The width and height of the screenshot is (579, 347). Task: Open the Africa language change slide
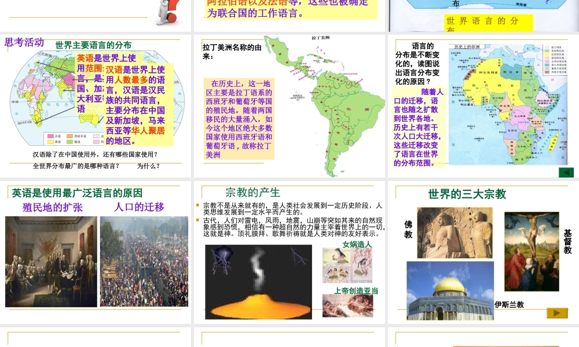pyautogui.click(x=483, y=106)
